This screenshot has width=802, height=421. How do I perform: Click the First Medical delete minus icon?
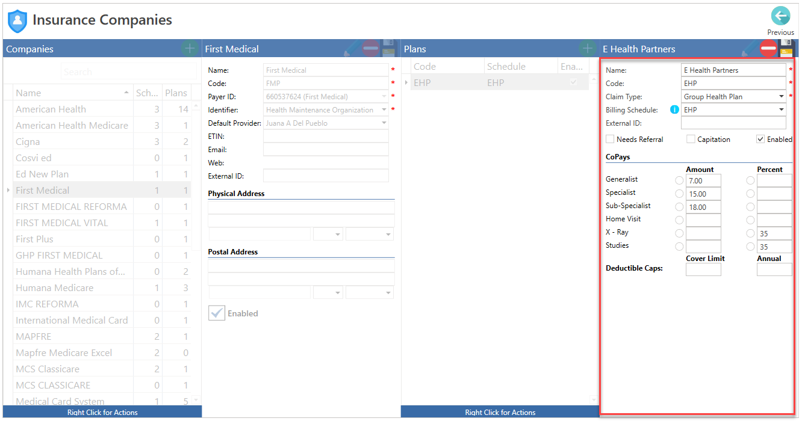[370, 49]
